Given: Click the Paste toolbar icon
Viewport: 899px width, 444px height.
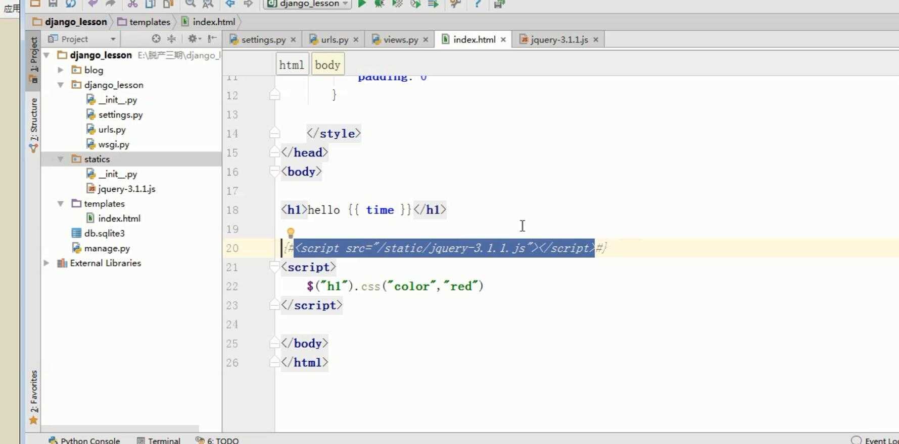Looking at the screenshot, I should pyautogui.click(x=168, y=3).
